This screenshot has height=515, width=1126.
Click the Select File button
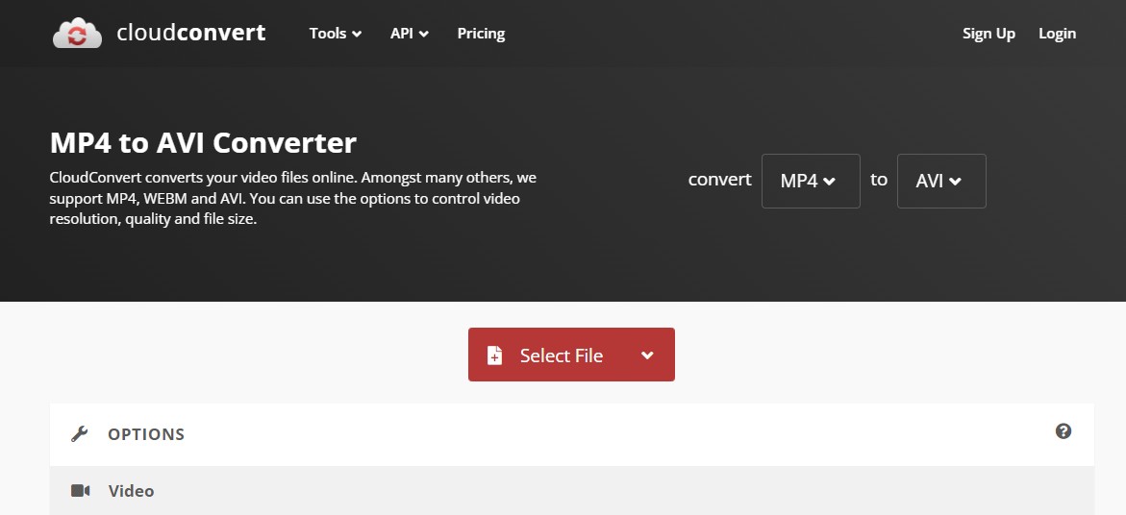pos(571,355)
